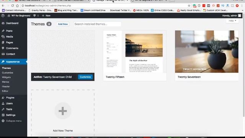Open Themes submenu link
Viewport: 245px width, 138px height.
pyautogui.click(x=6, y=68)
